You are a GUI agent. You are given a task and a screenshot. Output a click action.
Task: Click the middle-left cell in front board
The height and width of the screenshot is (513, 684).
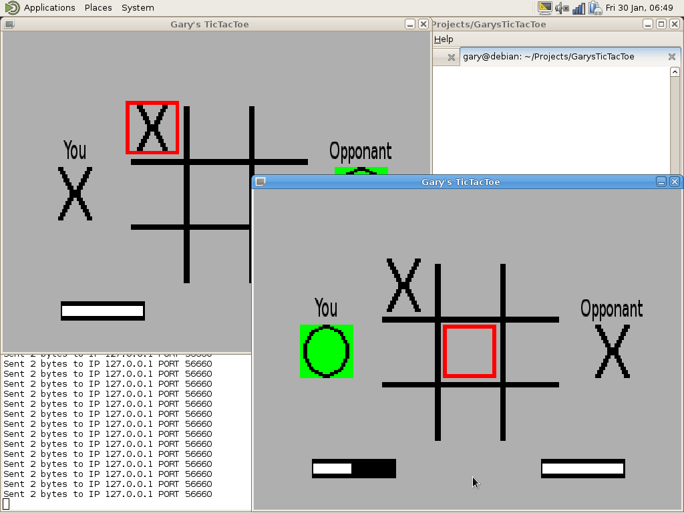pos(408,351)
